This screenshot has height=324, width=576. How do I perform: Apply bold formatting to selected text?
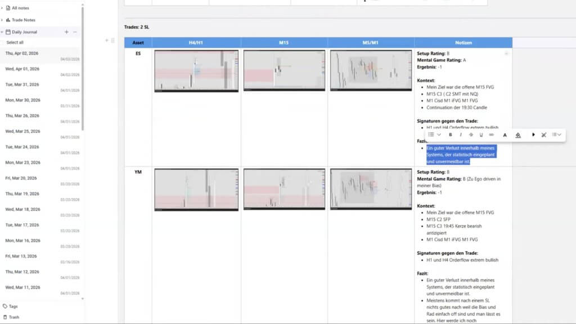pos(451,135)
